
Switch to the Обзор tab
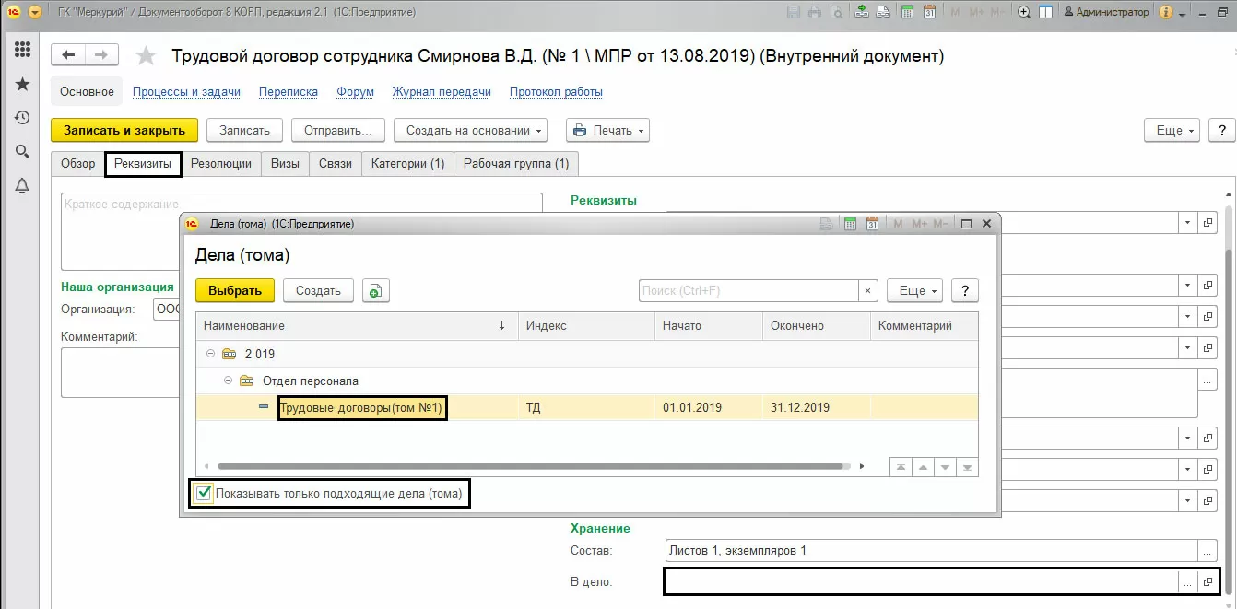[x=78, y=163]
